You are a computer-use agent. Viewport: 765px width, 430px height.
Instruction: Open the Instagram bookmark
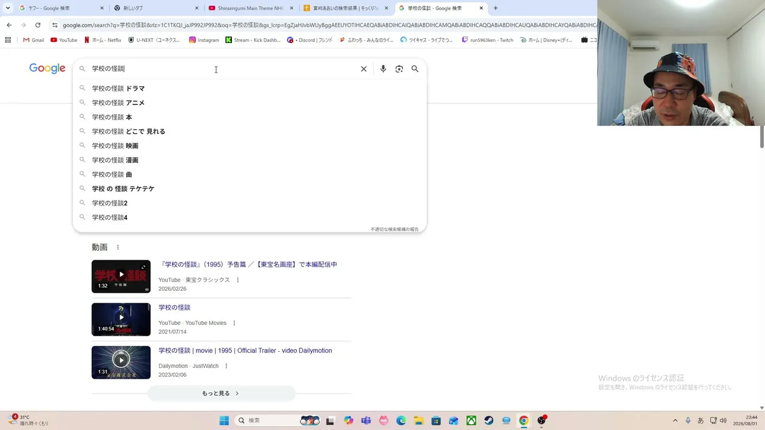click(x=204, y=40)
